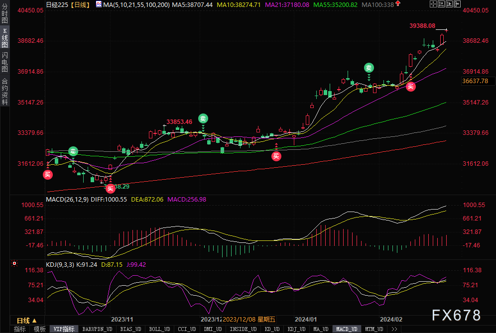Click the K:91.24 reading
Screen dimensions: 496x333
[x=87, y=265]
